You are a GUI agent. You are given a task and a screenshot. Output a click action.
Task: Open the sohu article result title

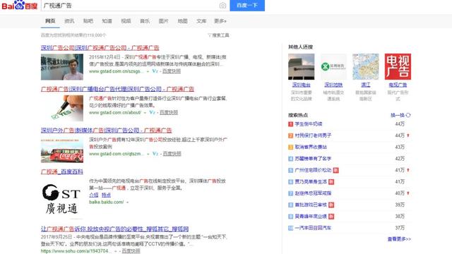pyautogui.click(x=114, y=229)
